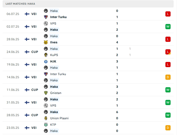
Task: Click the HJK club logo
Action: (x=46, y=61)
